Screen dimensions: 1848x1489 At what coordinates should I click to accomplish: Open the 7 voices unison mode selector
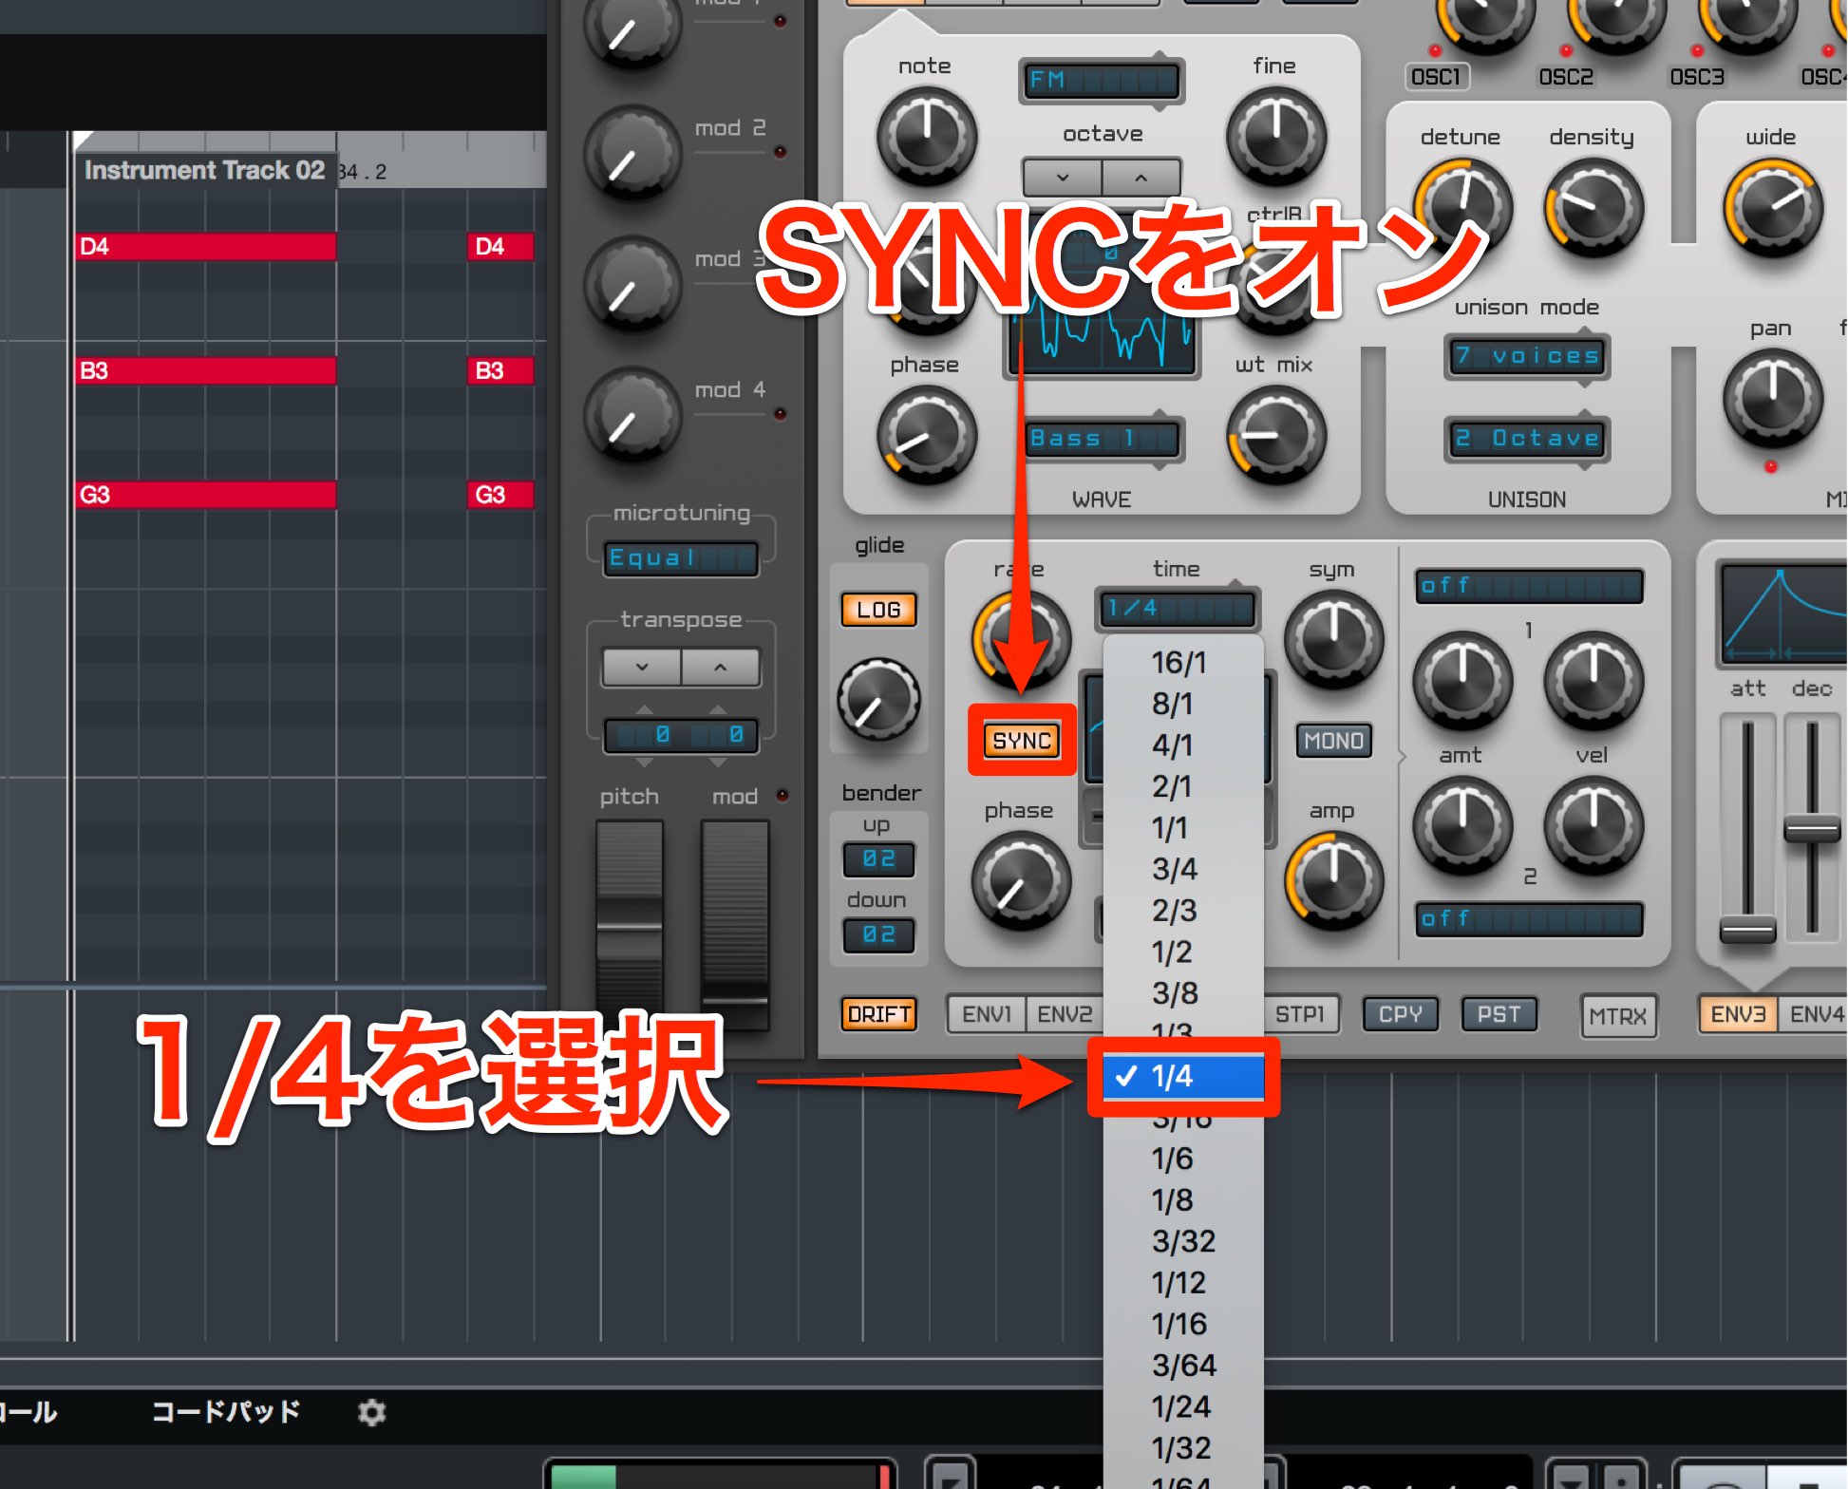click(1527, 356)
